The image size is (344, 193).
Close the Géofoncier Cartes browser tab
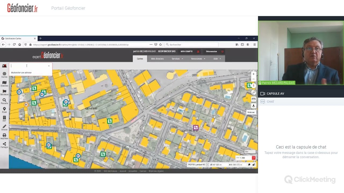pyautogui.click(x=35, y=38)
